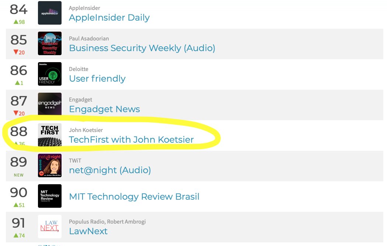Open the net@night (Audio) podcast link
Image resolution: width=387 pixels, height=246 pixels.
(110, 170)
